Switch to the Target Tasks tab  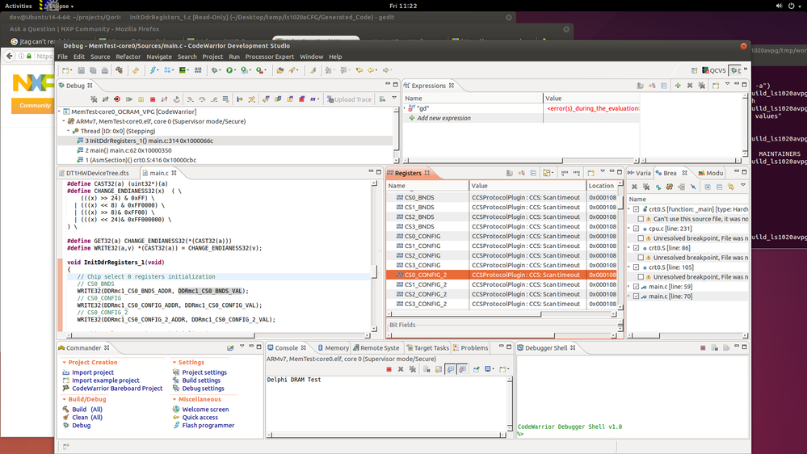(x=427, y=348)
